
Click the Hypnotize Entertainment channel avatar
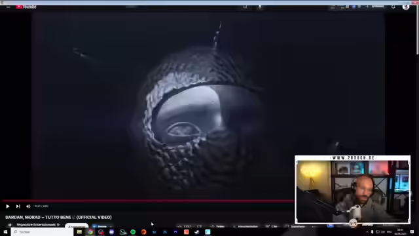pyautogui.click(x=10, y=225)
